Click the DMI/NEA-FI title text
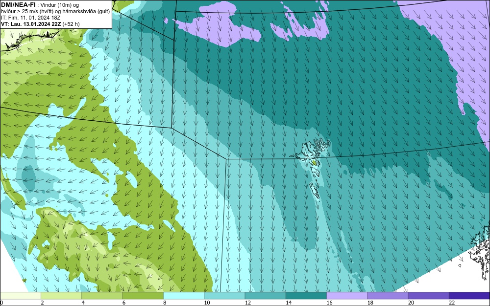The width and height of the screenshot is (490, 306). [18, 4]
